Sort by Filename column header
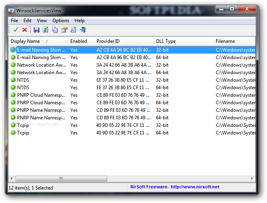267x203 pixels. click(234, 41)
